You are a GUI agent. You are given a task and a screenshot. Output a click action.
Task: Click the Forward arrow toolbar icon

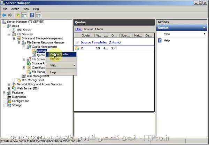tap(10, 15)
